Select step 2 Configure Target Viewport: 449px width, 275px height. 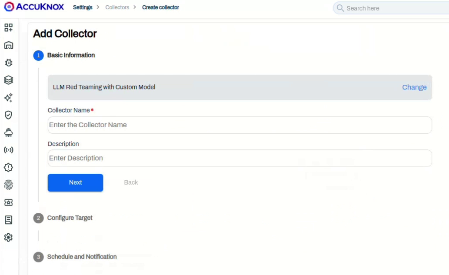click(x=63, y=218)
